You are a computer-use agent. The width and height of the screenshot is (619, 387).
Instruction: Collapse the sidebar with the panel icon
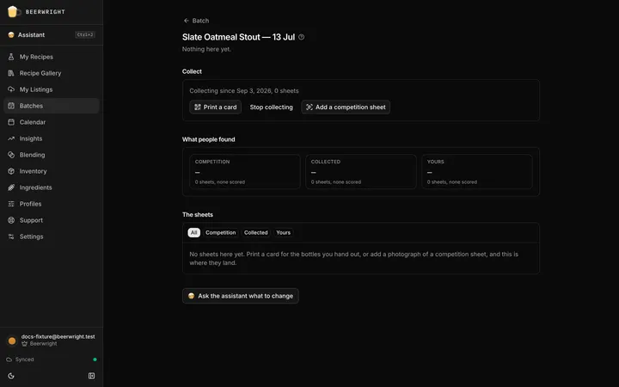92,376
